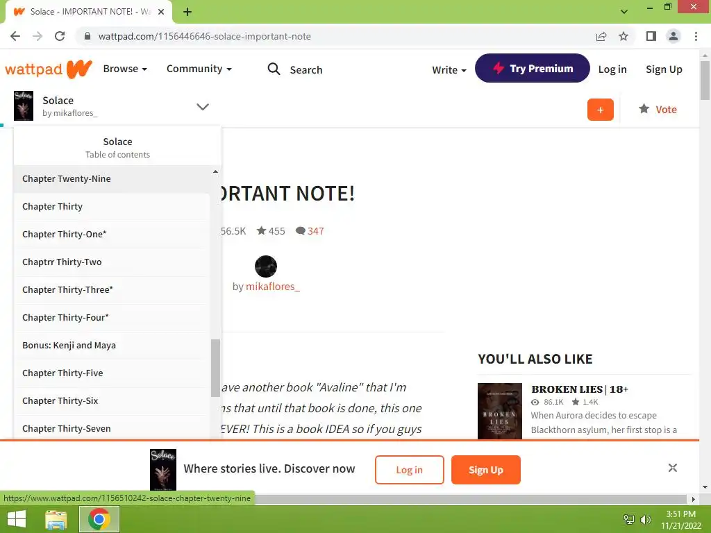711x533 pixels.
Task: Click Log in on bottom banner
Action: 410,470
